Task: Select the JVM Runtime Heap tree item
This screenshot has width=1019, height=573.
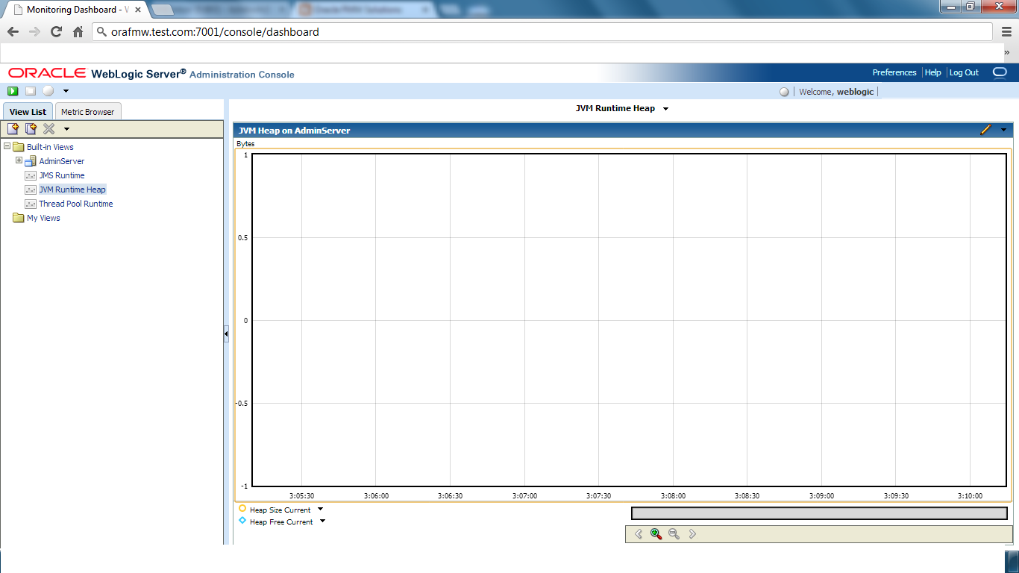Action: [x=74, y=189]
